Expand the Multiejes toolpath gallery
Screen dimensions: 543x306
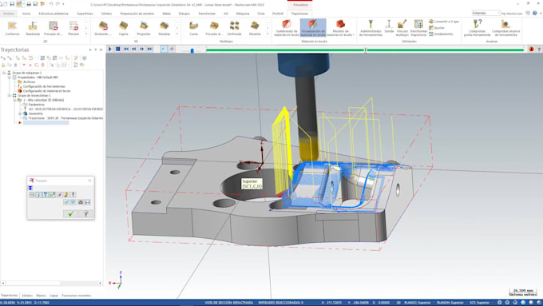(x=268, y=34)
